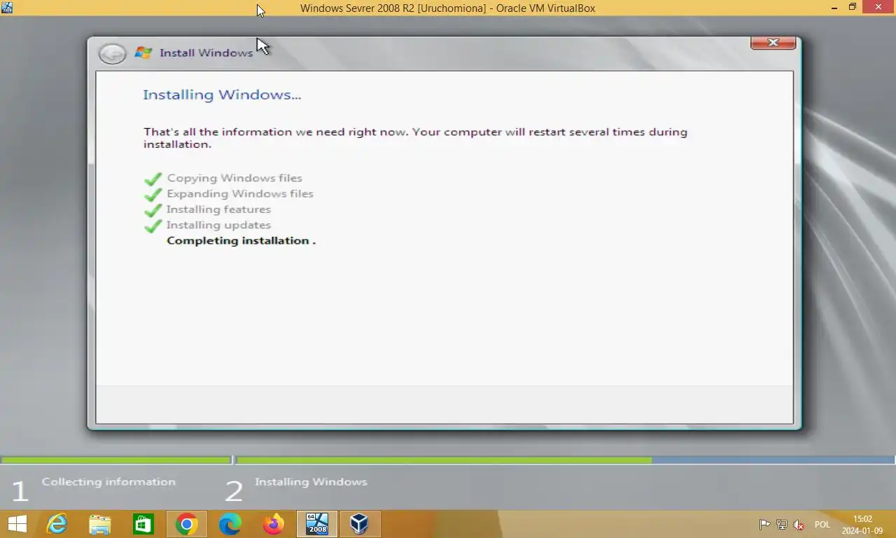The height and width of the screenshot is (538, 896).
Task: Open the Microsoft Store taskbar icon
Action: coord(143,524)
